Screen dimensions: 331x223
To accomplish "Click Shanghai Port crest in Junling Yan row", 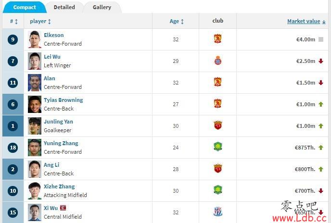I will point(217,125).
